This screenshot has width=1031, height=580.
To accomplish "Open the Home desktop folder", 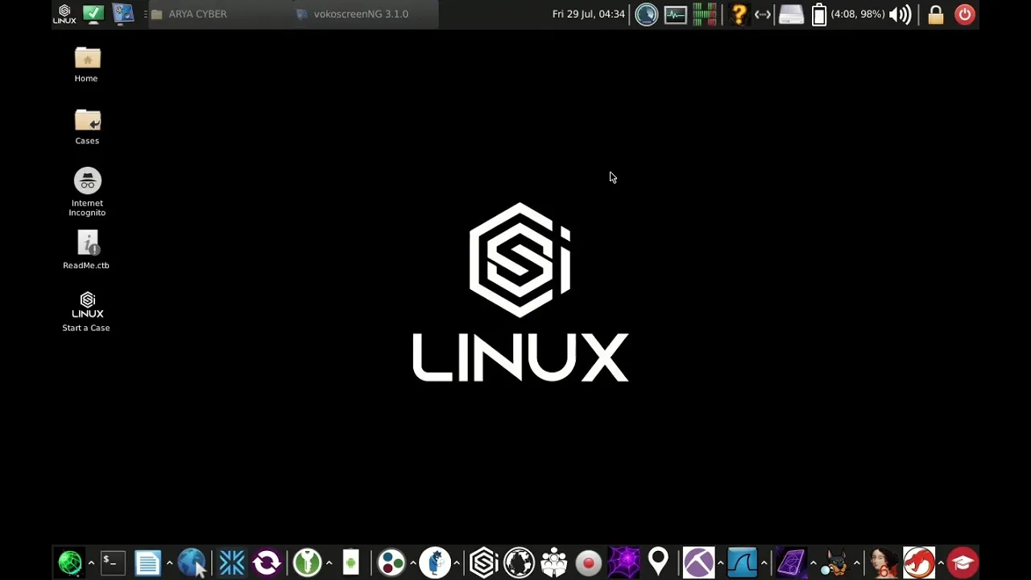I will point(86,65).
